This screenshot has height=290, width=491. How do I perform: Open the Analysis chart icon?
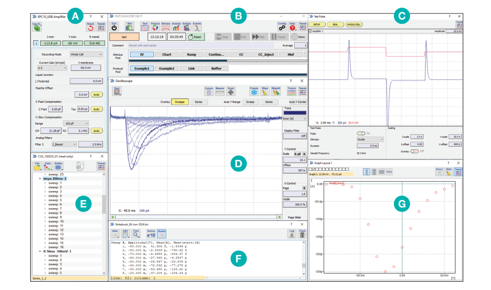(x=176, y=27)
